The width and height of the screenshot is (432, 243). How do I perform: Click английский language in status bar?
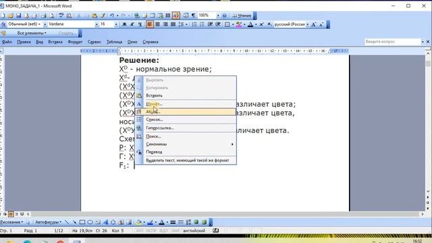tap(194, 231)
